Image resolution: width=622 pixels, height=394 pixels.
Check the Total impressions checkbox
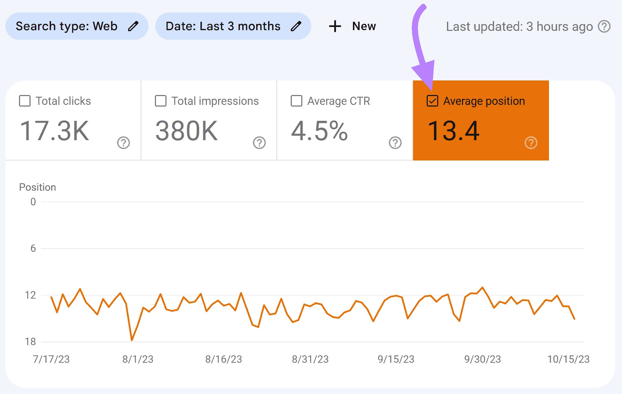[x=161, y=101]
